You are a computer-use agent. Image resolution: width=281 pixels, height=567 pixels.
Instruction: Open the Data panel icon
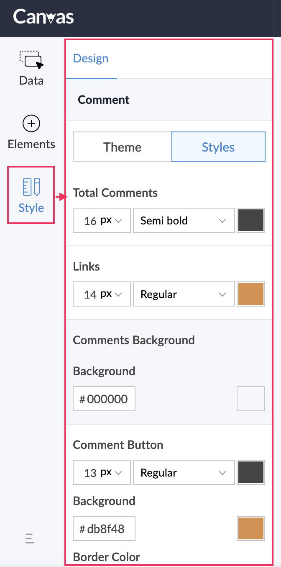point(31,59)
